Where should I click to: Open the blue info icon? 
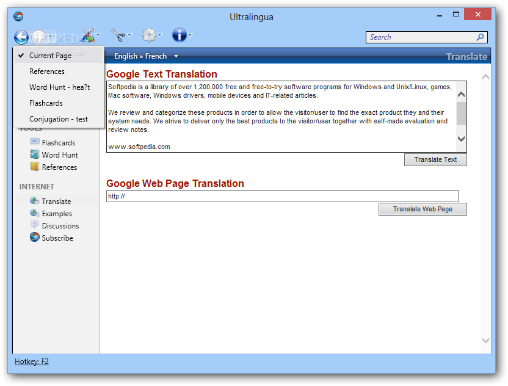point(180,35)
